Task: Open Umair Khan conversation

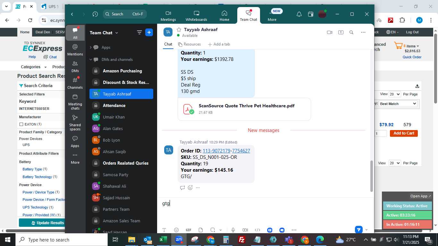Action: click(x=121, y=117)
